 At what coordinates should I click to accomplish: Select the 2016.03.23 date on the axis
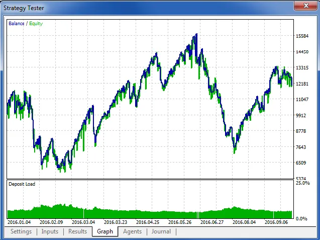pos(115,222)
